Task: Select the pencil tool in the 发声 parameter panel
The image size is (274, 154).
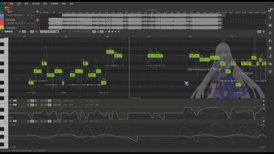Action: coord(32,105)
